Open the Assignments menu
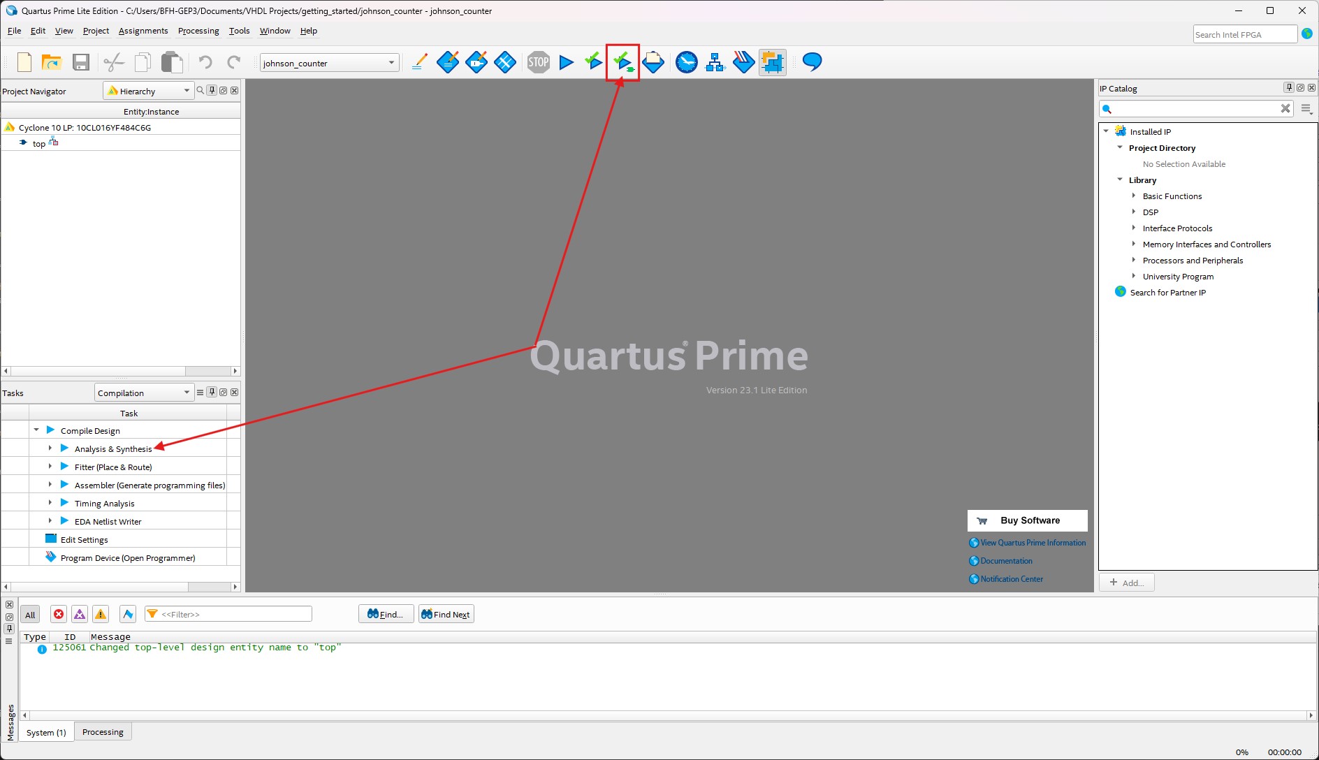The image size is (1319, 760). 143,31
